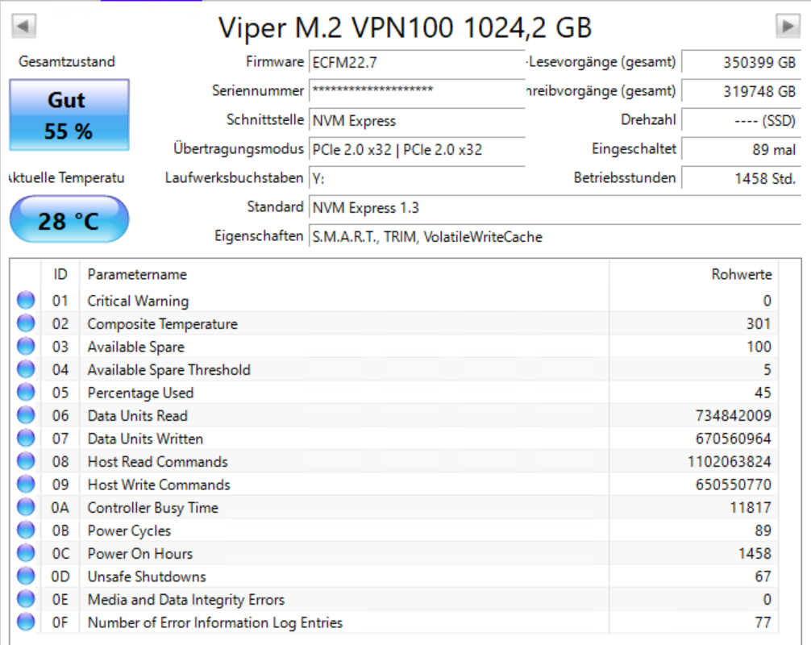The image size is (811, 645).
Task: Go to previous disk with left arrow
Action: [x=23, y=26]
